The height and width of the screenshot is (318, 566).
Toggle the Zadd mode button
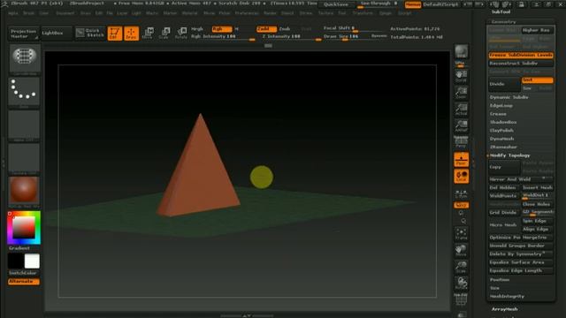(266, 29)
